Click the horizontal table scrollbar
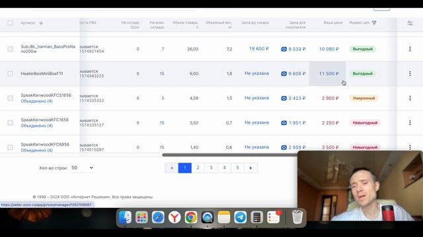Viewport: 423px width, 237px height. click(229, 155)
